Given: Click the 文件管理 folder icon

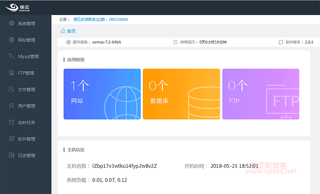Looking at the screenshot, I should coord(12,89).
